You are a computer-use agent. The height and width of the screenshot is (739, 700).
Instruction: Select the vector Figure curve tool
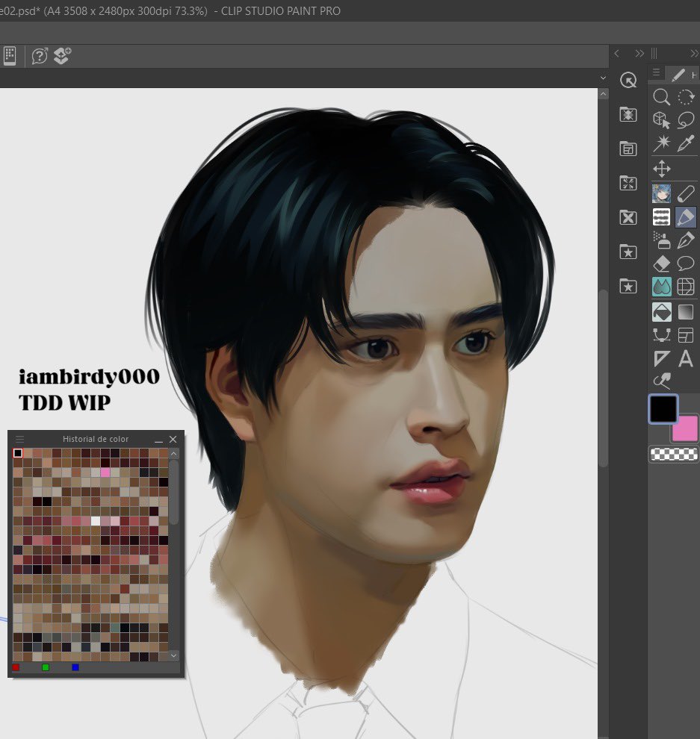click(661, 335)
